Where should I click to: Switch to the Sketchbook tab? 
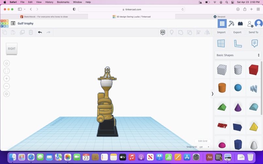click(x=44, y=17)
